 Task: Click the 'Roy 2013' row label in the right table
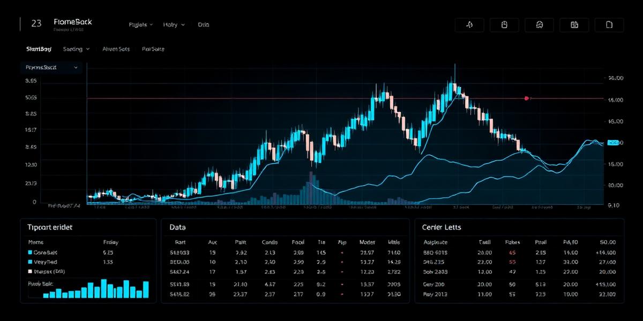(x=436, y=294)
